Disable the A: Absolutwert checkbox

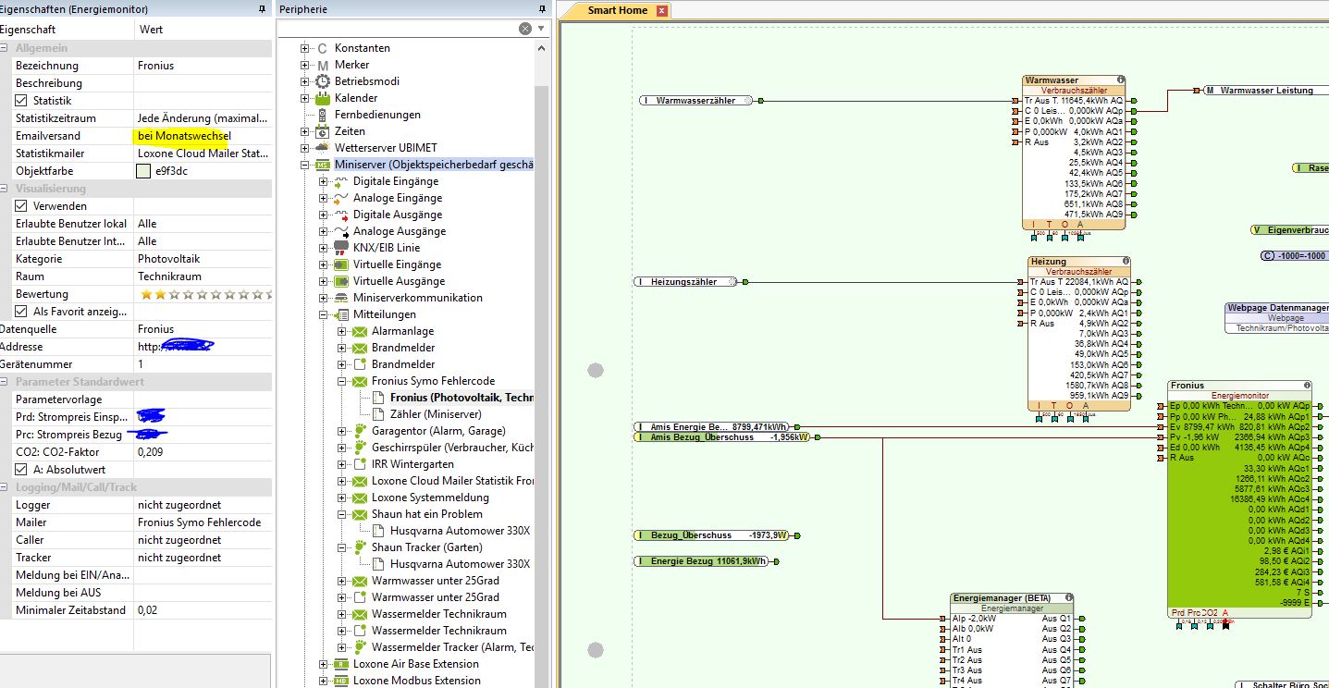click(x=21, y=470)
